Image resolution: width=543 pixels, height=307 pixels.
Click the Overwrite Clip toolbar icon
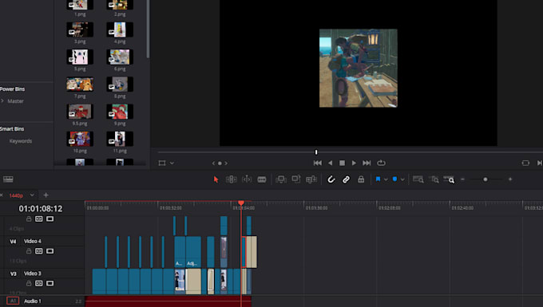[x=296, y=179]
